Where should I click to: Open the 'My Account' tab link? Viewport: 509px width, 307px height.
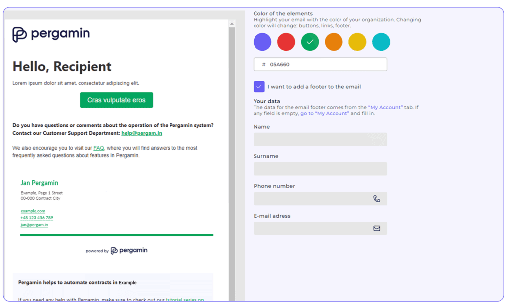pos(386,107)
